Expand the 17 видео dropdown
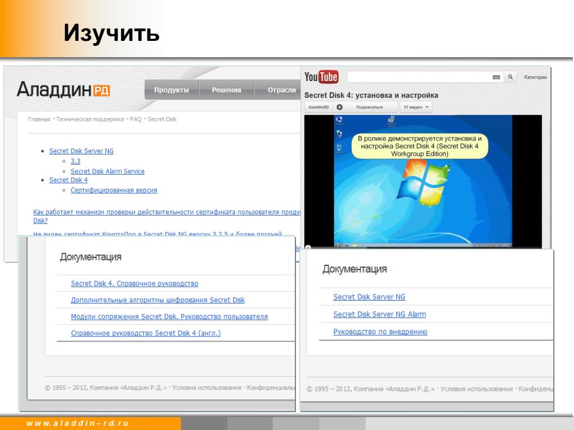The width and height of the screenshot is (574, 430). pyautogui.click(x=416, y=107)
